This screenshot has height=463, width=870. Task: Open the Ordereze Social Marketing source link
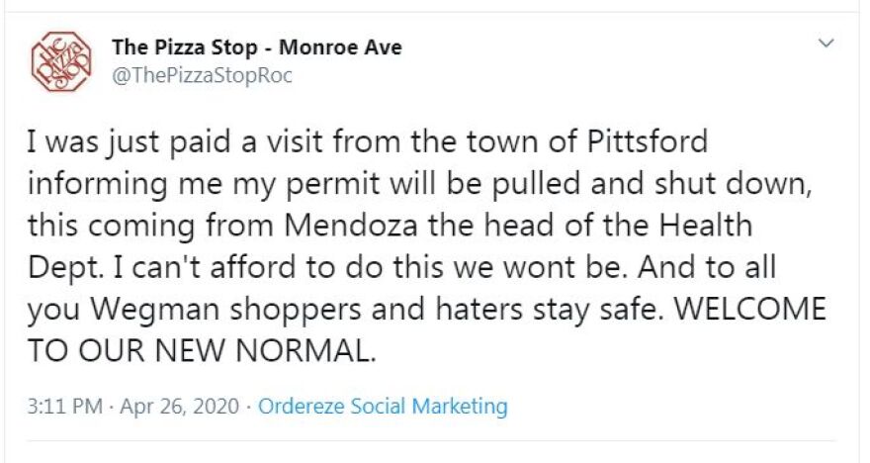(383, 407)
